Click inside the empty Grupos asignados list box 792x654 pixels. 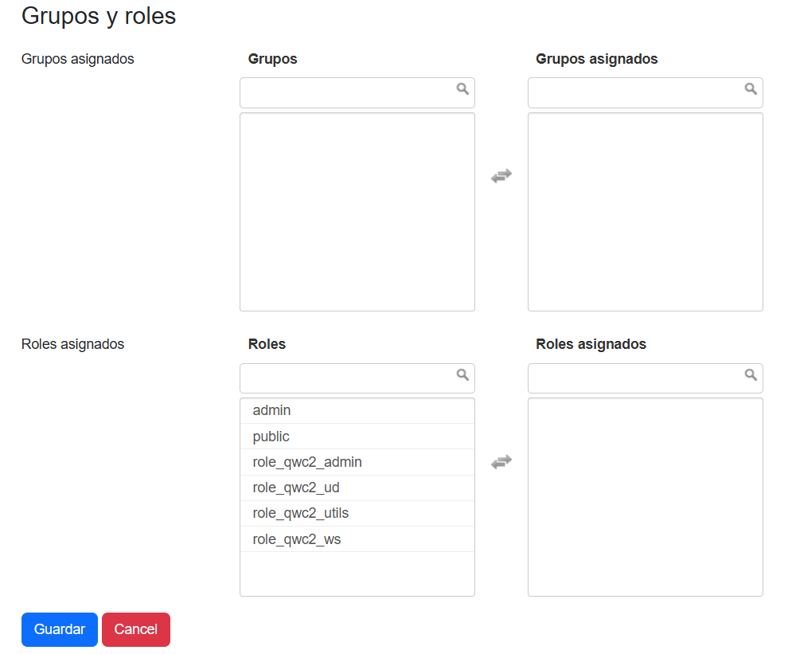pos(645,212)
